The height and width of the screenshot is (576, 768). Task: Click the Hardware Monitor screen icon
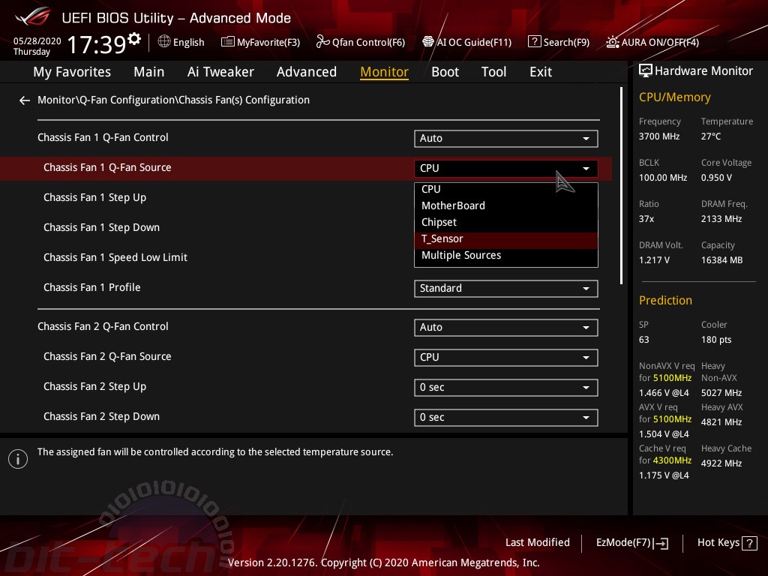tap(646, 71)
